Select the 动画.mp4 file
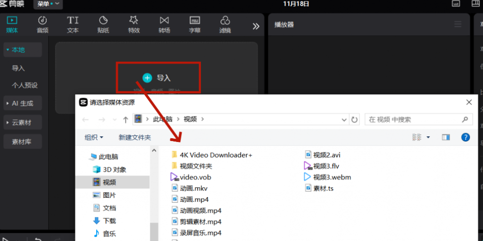This screenshot has height=241, width=483. coord(194,199)
